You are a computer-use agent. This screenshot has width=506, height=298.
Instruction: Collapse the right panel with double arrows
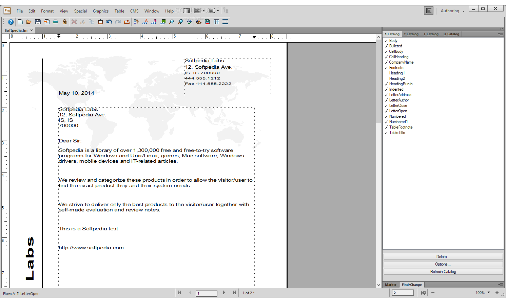tap(502, 29)
